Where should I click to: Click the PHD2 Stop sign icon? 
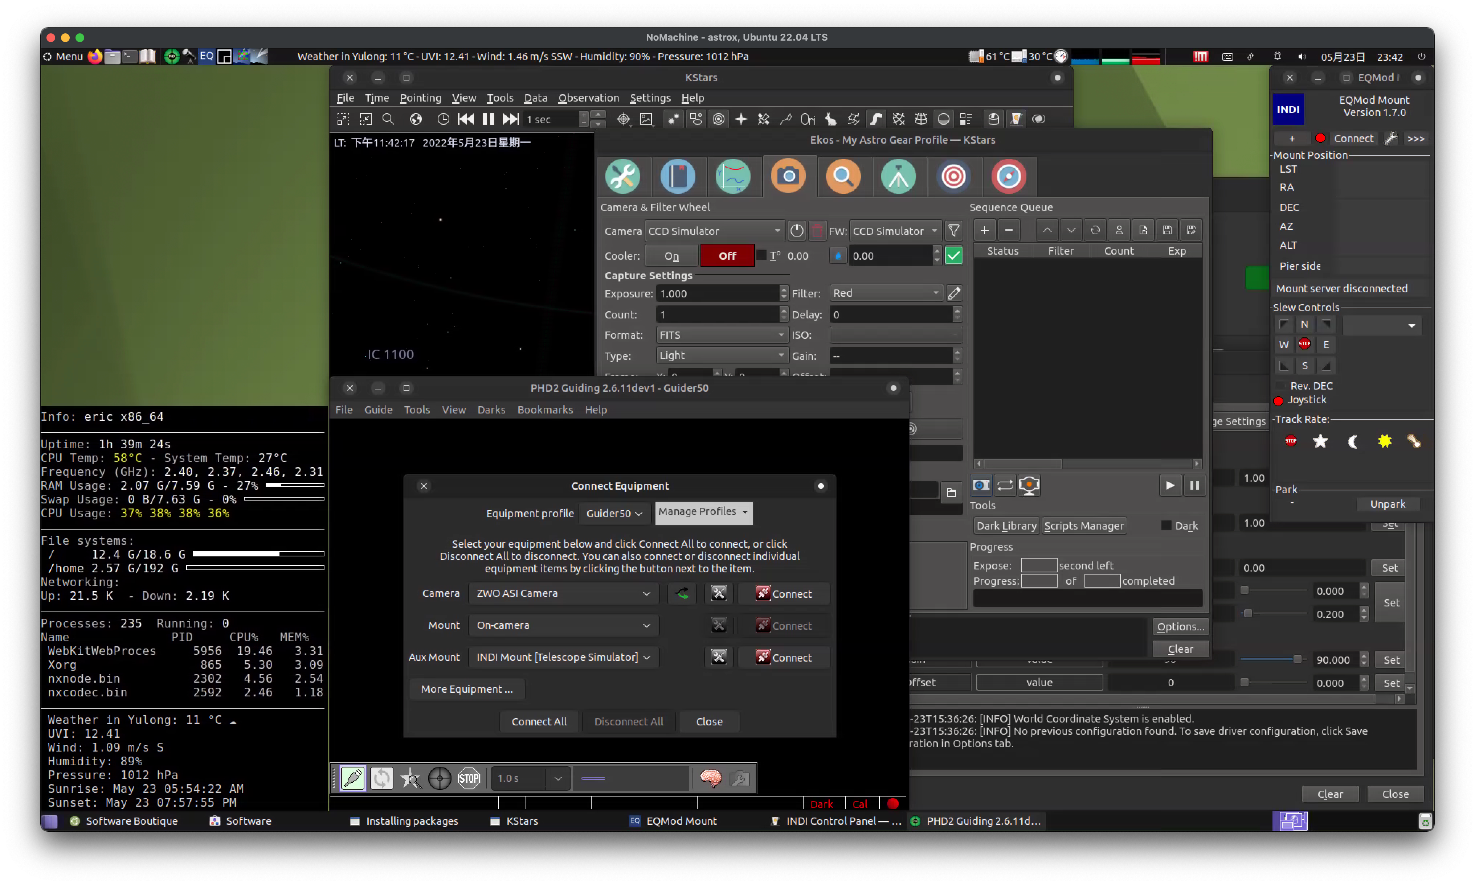pos(469,778)
